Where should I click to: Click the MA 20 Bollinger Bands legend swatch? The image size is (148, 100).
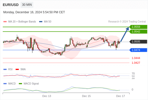click(5, 22)
